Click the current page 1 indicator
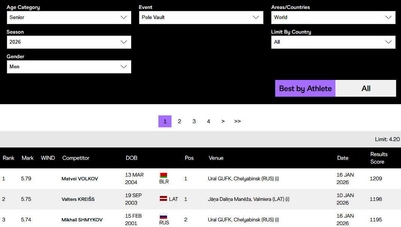The width and height of the screenshot is (401, 227). pyautogui.click(x=165, y=121)
